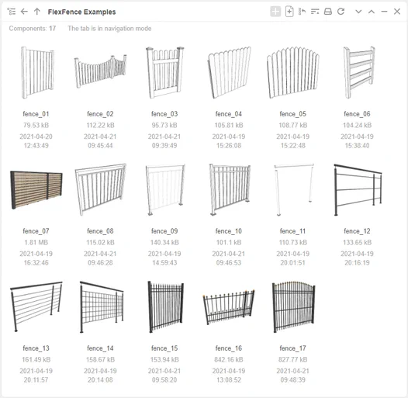Click the 1.81 MB file size
Screen dimensions: 408x398
tap(36, 243)
